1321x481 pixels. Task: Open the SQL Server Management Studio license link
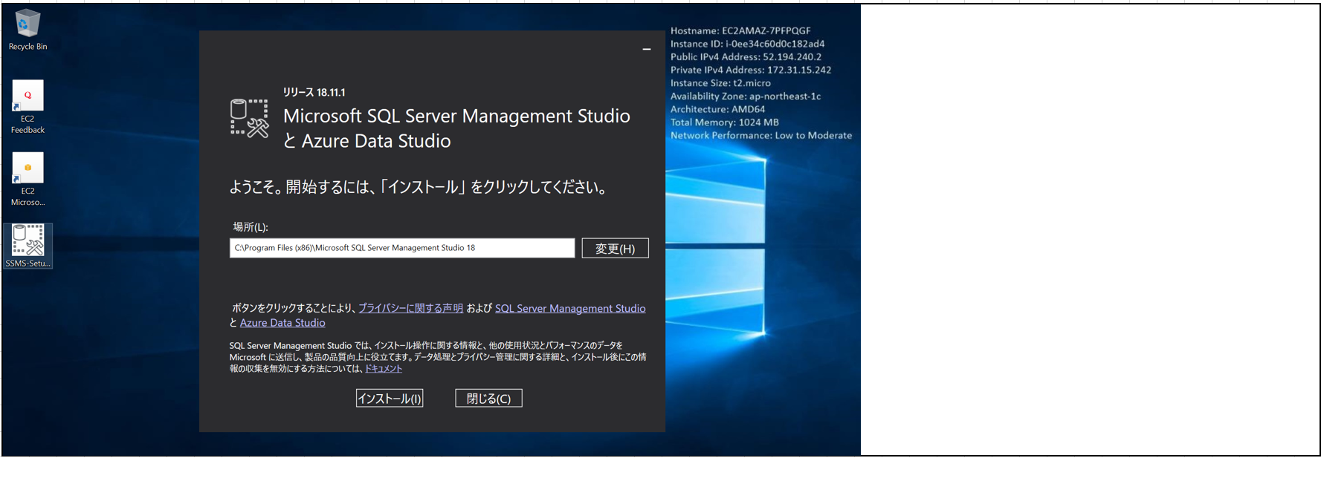click(570, 308)
